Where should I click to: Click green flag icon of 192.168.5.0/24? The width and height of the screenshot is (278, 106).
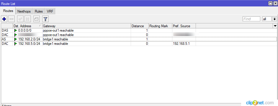16,44
